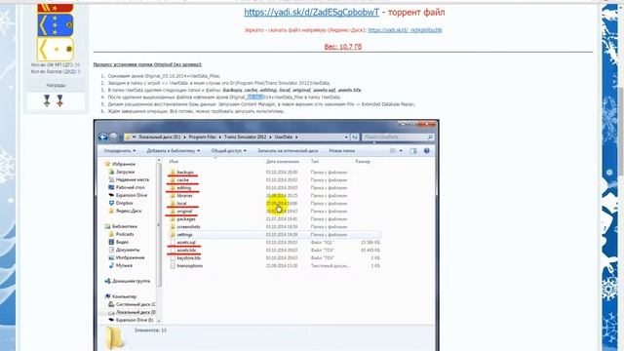Select Локальный диск (D:) in the sidebar tree

pos(133,312)
